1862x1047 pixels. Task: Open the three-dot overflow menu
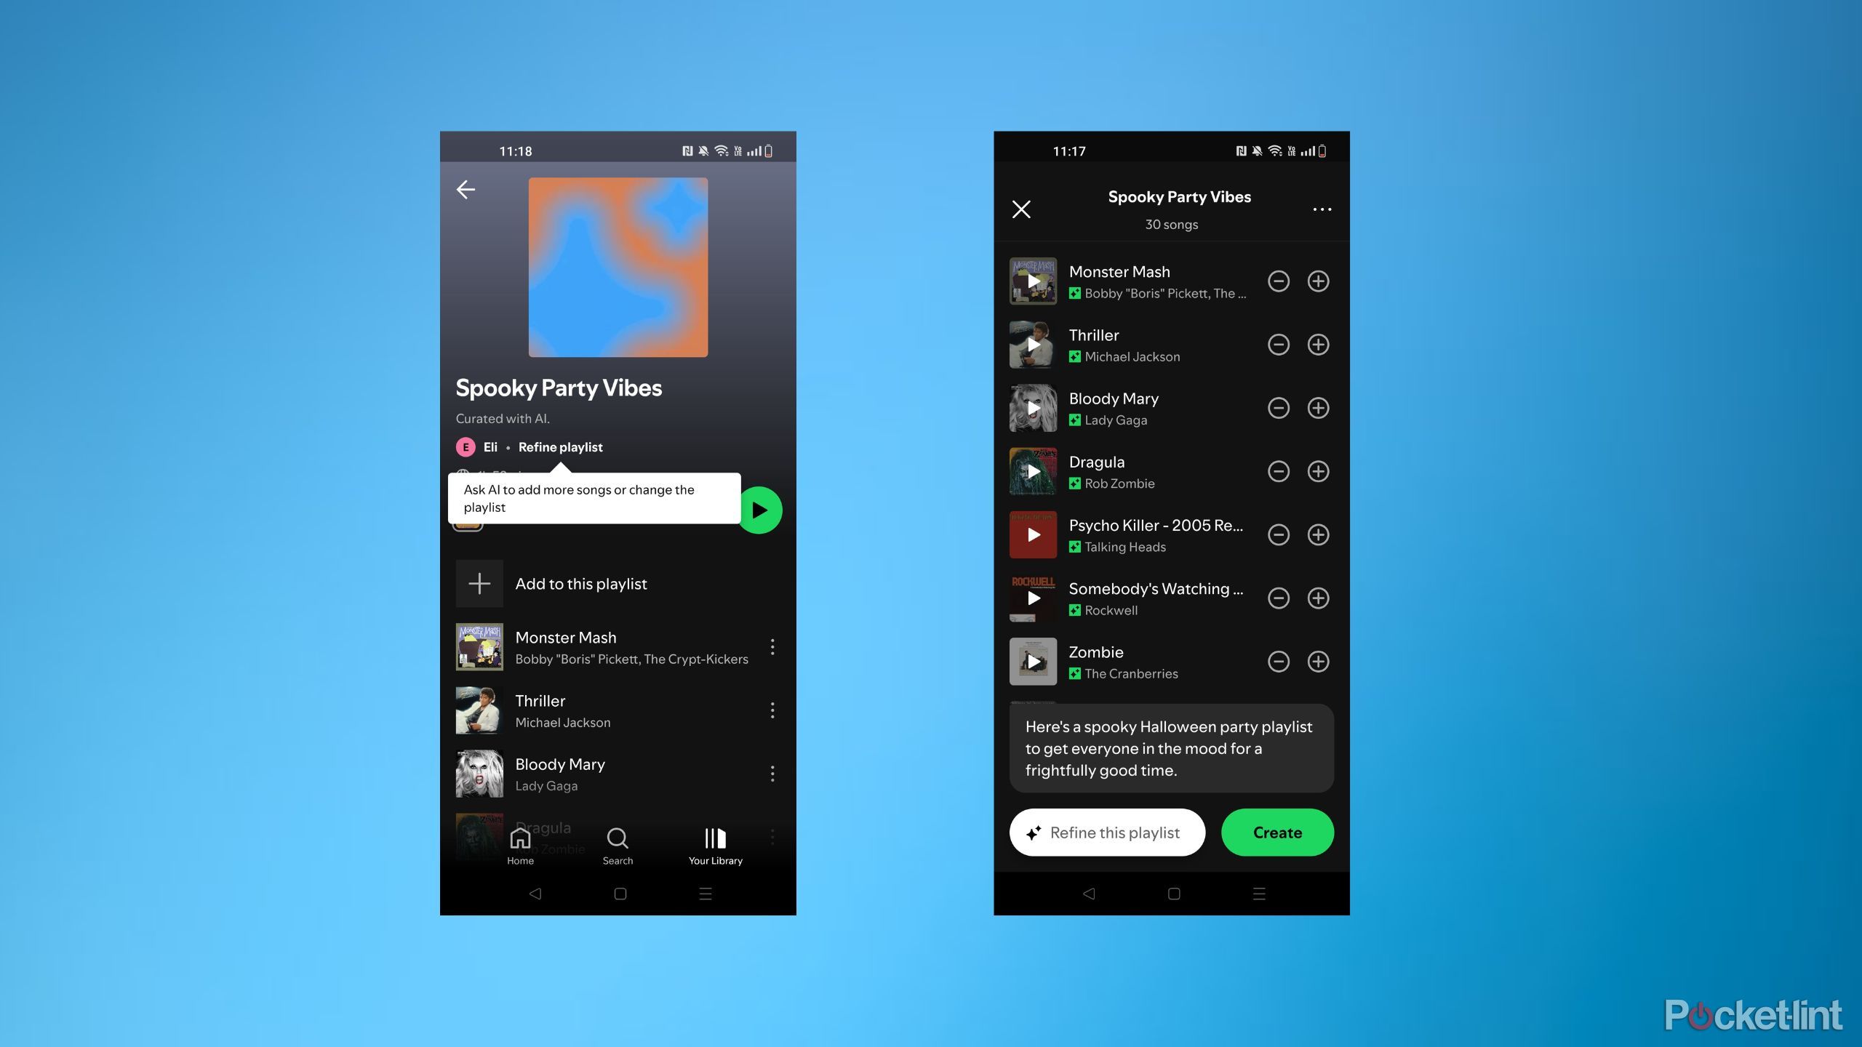pos(1322,209)
